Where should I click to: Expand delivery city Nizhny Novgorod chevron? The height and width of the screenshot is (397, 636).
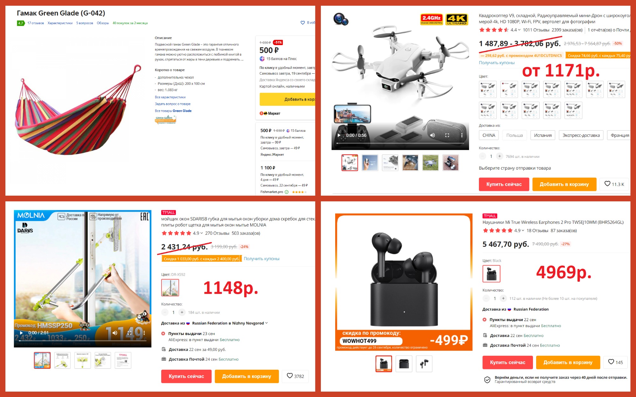pos(266,323)
